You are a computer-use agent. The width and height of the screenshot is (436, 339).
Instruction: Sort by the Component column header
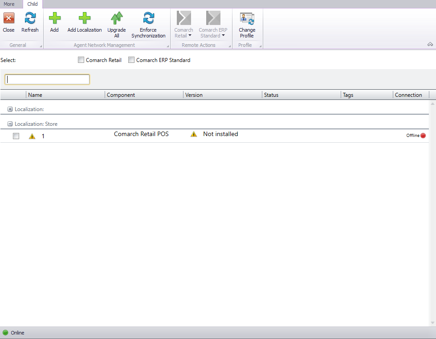click(144, 95)
